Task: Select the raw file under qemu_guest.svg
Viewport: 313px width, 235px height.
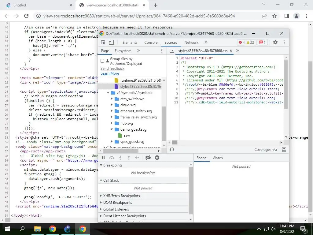Action: [127, 136]
